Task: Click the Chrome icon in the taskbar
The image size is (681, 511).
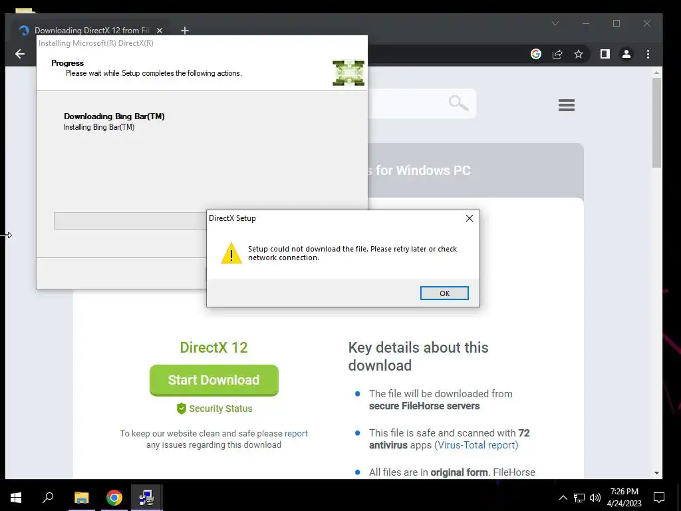Action: pyautogui.click(x=114, y=498)
